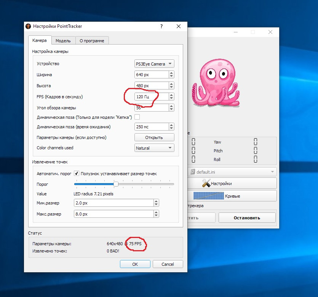Click the Порог threshold slider handle
The height and width of the screenshot is (297, 318).
click(116, 184)
